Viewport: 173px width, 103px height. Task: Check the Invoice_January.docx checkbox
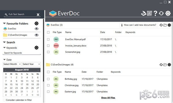pos(48,46)
